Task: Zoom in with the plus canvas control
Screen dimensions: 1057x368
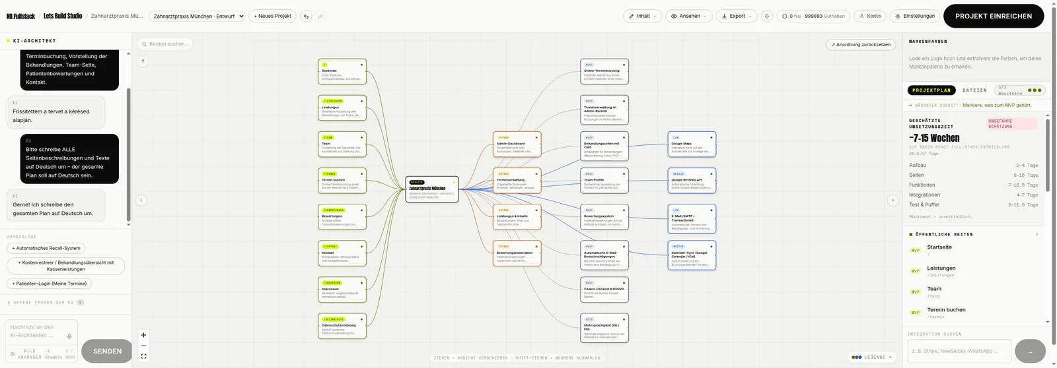Action: pos(143,335)
